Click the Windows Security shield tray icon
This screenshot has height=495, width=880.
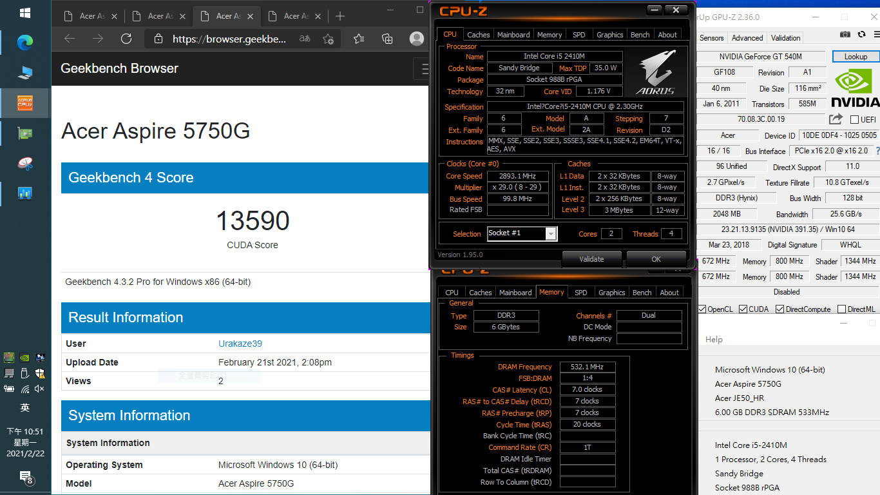point(40,373)
